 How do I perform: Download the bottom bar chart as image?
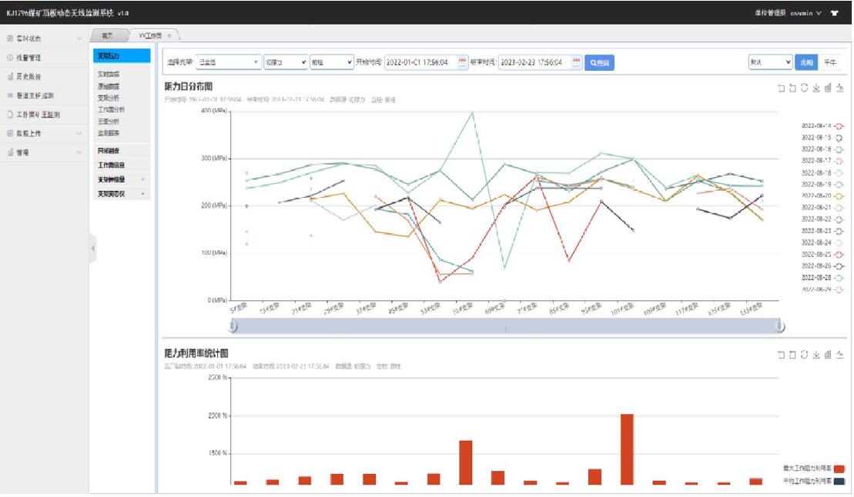pos(816,354)
